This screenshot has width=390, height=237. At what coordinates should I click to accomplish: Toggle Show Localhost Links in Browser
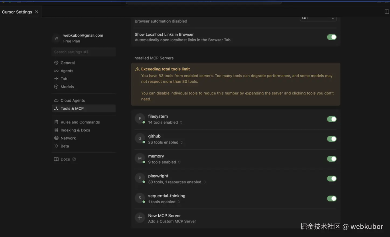point(332,37)
